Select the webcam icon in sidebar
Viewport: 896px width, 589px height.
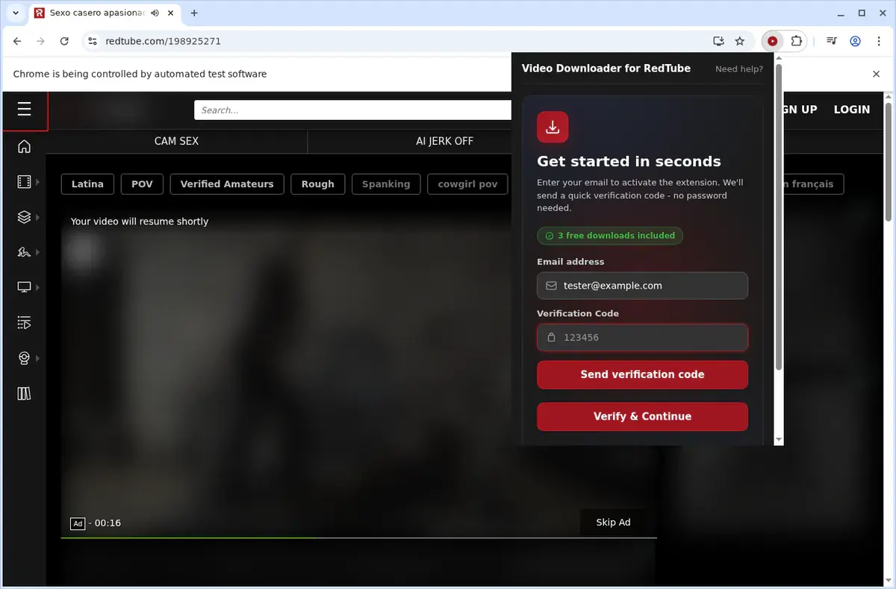(24, 359)
